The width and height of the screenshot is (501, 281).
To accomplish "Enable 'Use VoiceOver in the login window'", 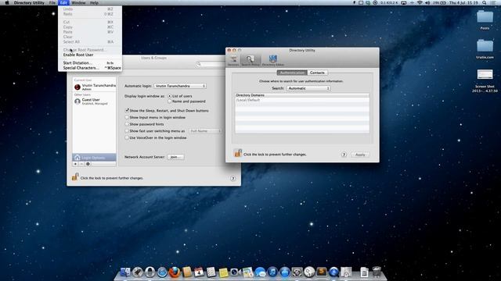I will pyautogui.click(x=127, y=137).
